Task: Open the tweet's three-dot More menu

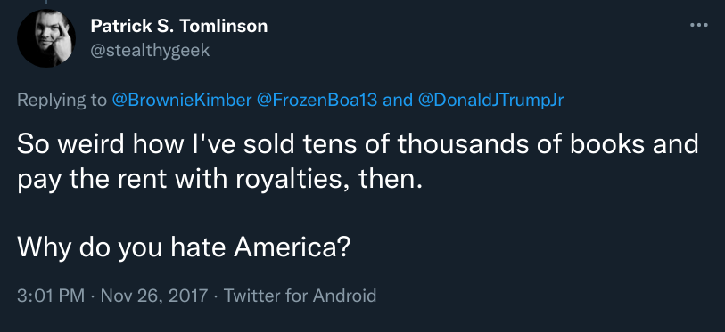Action: [698, 25]
